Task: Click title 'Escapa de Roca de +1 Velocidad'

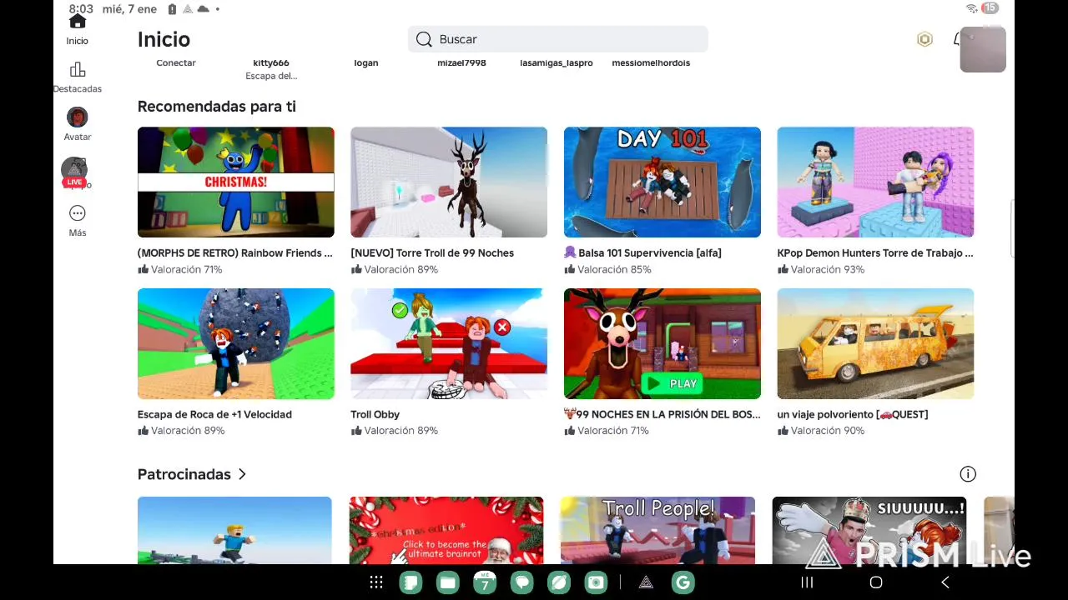Action: 214,414
